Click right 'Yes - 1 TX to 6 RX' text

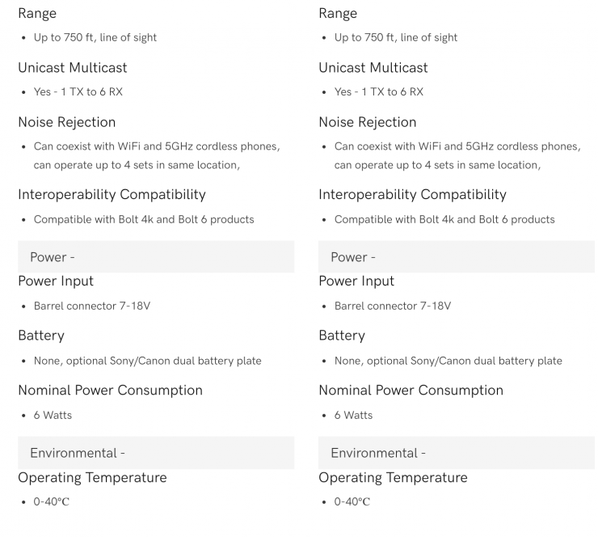[x=379, y=91]
